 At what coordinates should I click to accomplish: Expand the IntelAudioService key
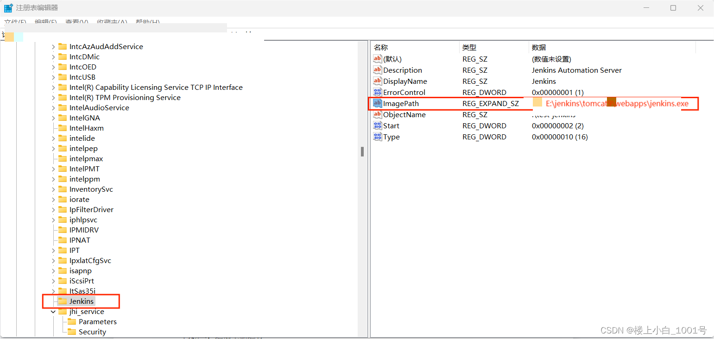(53, 107)
